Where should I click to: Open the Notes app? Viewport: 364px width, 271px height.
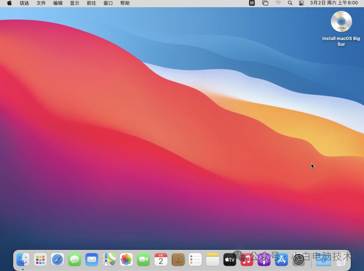(x=212, y=260)
